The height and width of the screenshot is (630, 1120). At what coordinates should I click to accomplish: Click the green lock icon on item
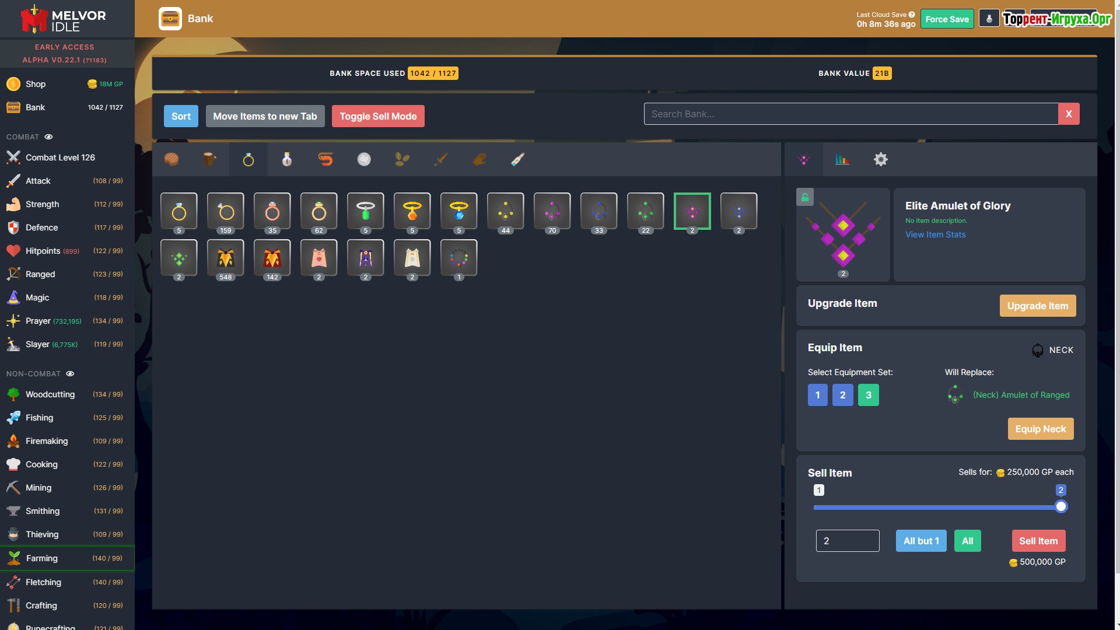(805, 197)
